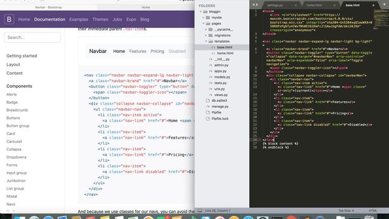Open Expo in Bootstrap navbar
The height and width of the screenshot is (219, 389).
coord(131,19)
